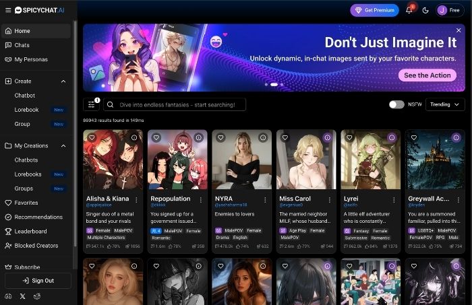
Task: Select the first banner carousel dot
Action: [266, 85]
